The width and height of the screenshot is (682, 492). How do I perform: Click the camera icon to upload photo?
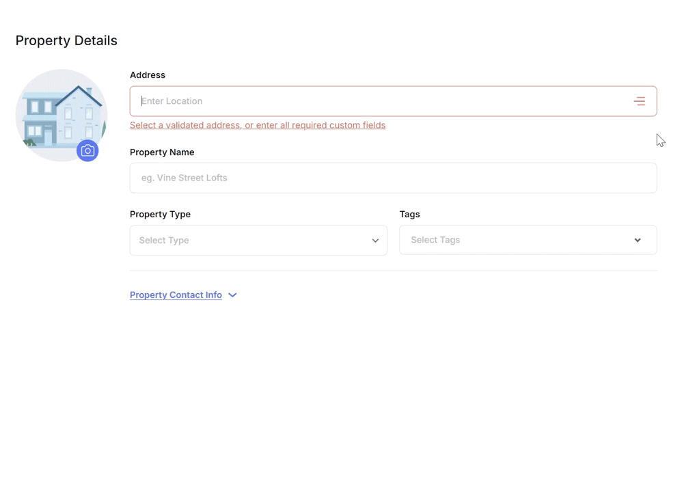(87, 150)
